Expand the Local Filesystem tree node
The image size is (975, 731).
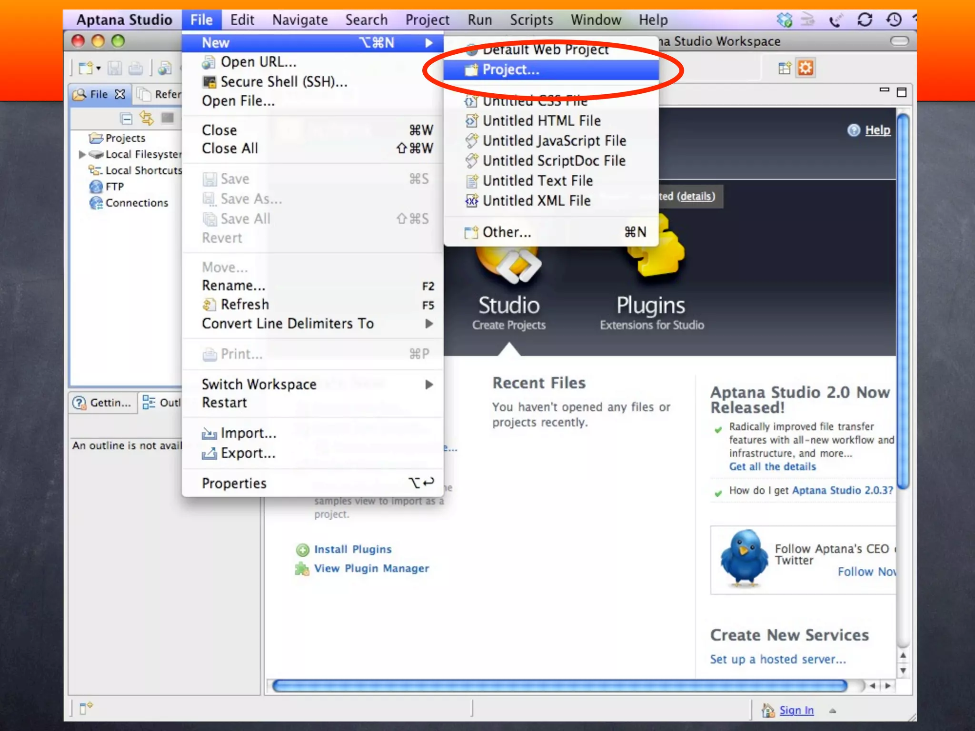(x=82, y=154)
